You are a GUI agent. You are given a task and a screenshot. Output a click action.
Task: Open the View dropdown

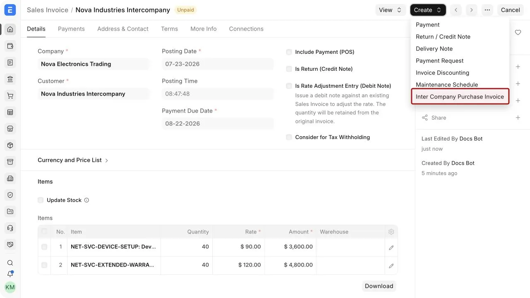pyautogui.click(x=390, y=10)
